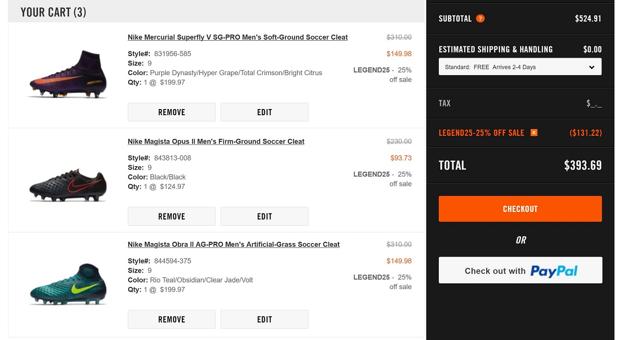Screen dimensions: 618x340
Task: Click the Total amount $393.69
Action: click(582, 166)
